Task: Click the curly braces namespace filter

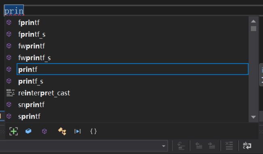Action: [x=93, y=131]
